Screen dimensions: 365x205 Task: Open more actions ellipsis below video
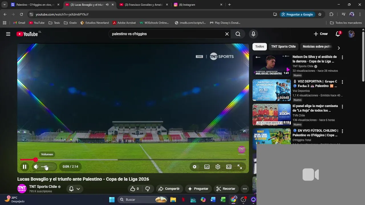(x=245, y=189)
